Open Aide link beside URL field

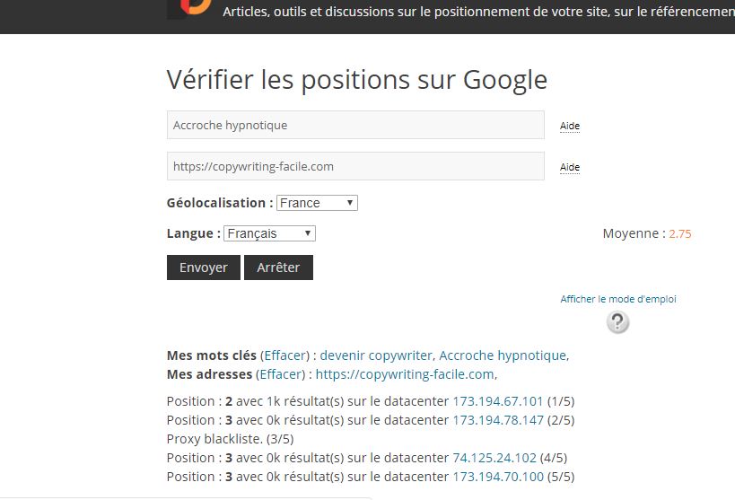pos(570,168)
